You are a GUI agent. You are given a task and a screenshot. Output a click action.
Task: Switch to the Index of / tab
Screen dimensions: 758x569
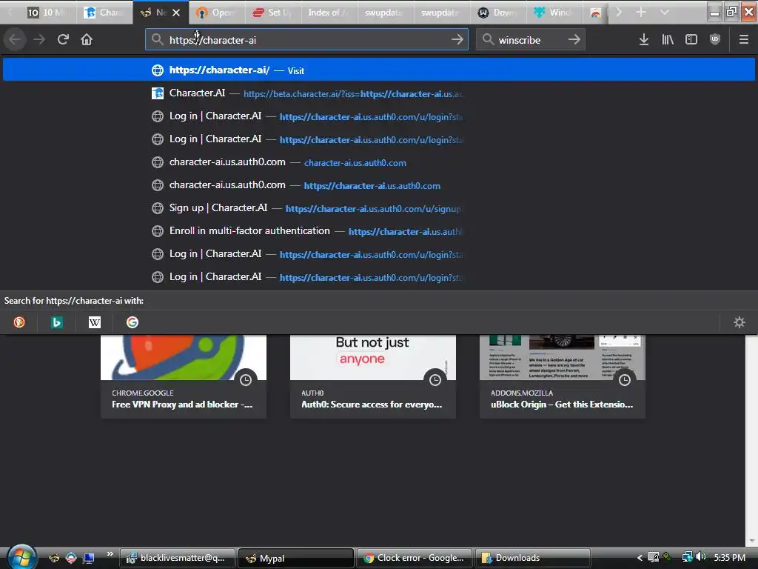click(x=329, y=13)
